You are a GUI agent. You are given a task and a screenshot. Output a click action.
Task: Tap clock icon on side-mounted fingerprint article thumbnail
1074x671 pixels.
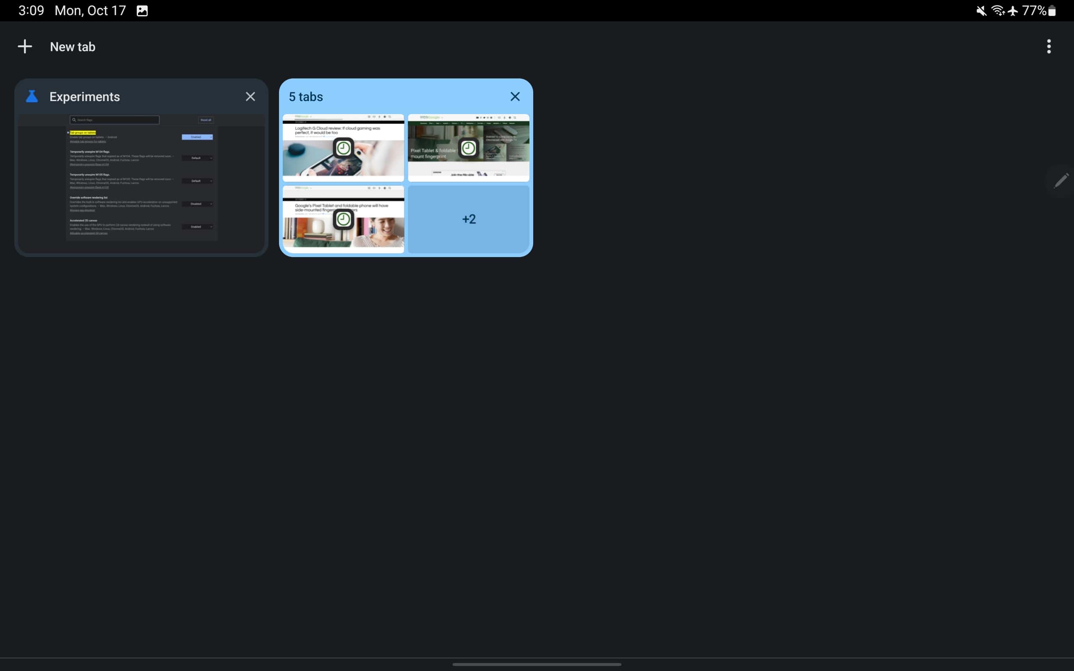(343, 219)
